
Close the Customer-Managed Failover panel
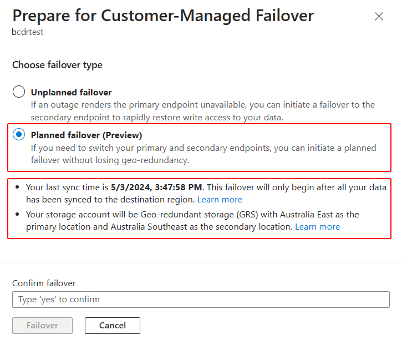tap(379, 17)
